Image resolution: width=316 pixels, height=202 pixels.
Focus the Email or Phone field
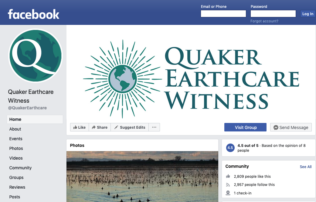click(x=223, y=14)
